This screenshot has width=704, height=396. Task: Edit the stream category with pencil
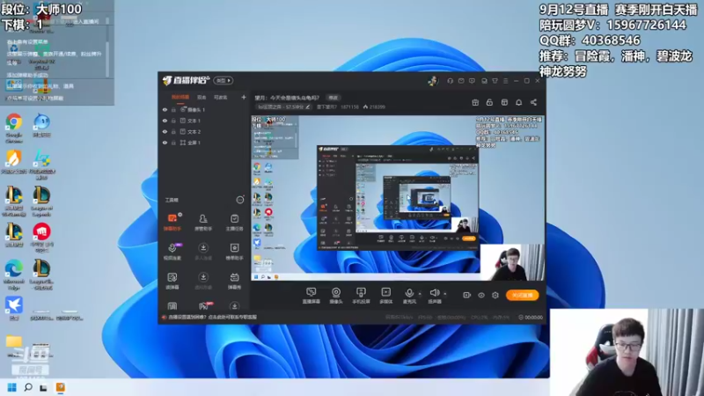tap(308, 106)
